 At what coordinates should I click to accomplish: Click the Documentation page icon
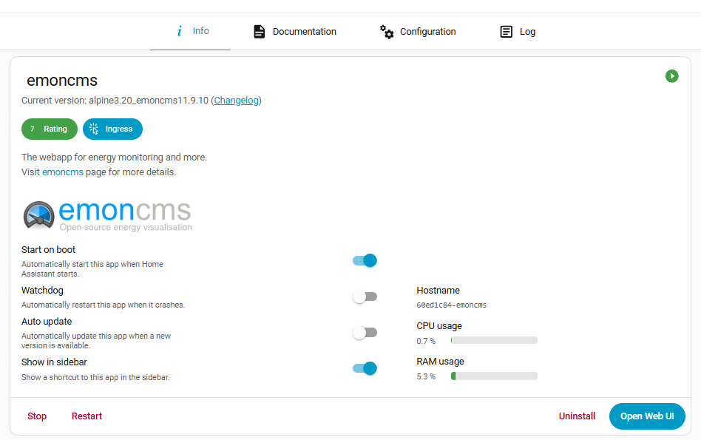click(259, 31)
